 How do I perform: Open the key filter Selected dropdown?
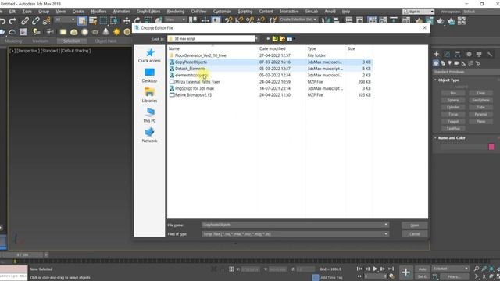(x=450, y=269)
